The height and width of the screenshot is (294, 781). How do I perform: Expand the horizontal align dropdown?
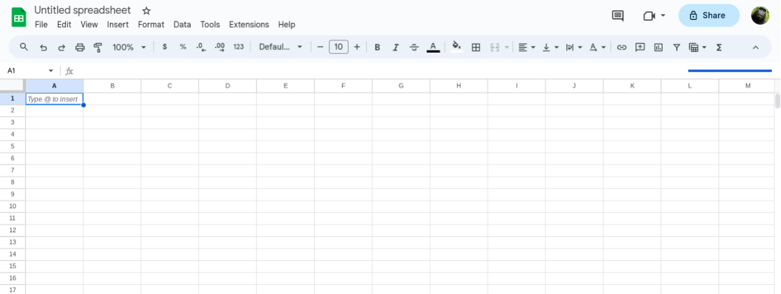[527, 47]
